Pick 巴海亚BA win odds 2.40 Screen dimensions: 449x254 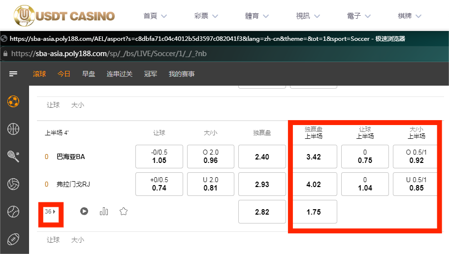pos(262,157)
